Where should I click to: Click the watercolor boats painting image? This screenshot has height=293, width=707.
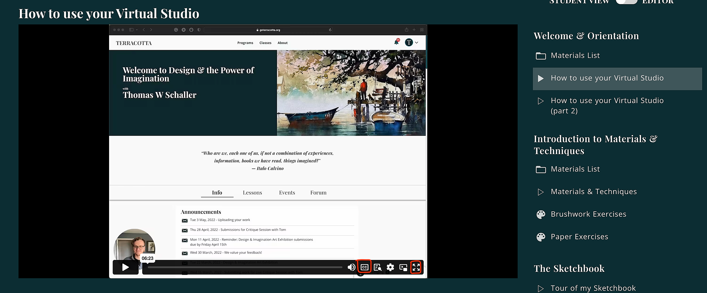pos(351,93)
